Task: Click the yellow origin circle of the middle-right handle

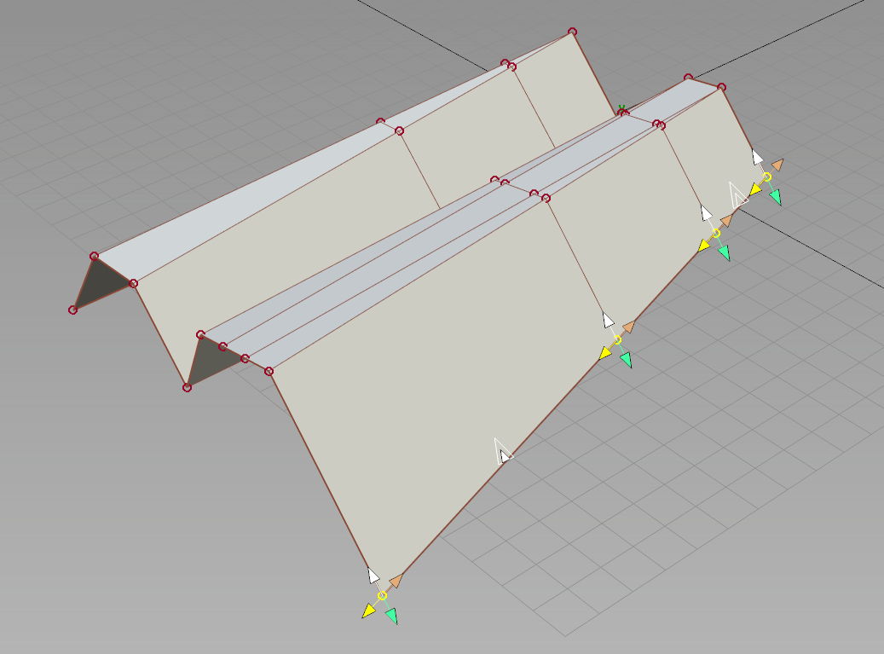Action: [x=618, y=339]
